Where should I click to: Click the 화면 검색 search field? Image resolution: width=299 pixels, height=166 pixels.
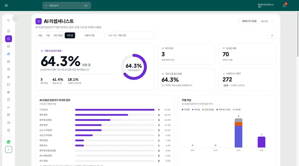point(67,5)
